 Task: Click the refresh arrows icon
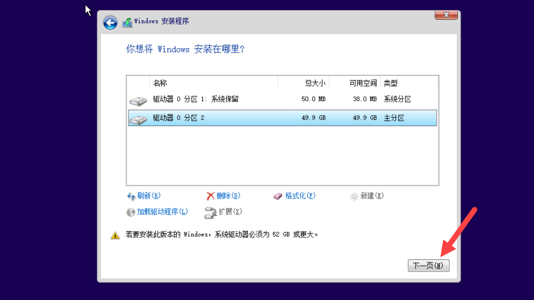(131, 196)
